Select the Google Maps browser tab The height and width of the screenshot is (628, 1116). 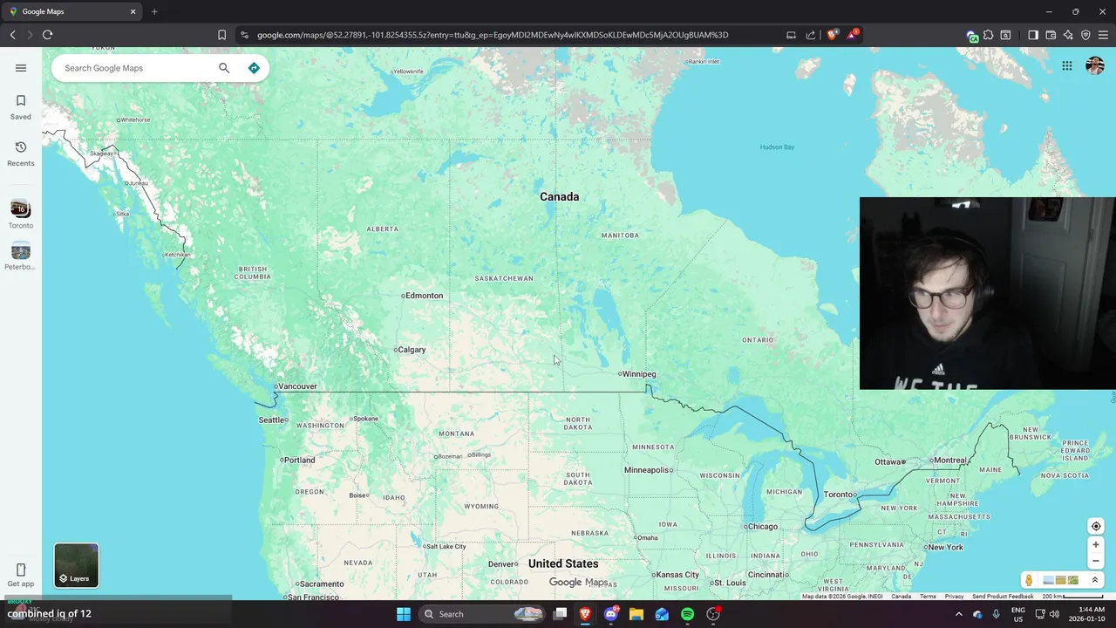(73, 11)
